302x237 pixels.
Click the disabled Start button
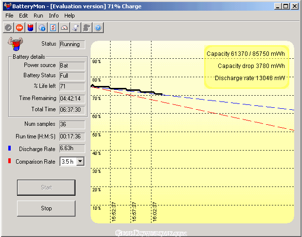pyautogui.click(x=46, y=187)
